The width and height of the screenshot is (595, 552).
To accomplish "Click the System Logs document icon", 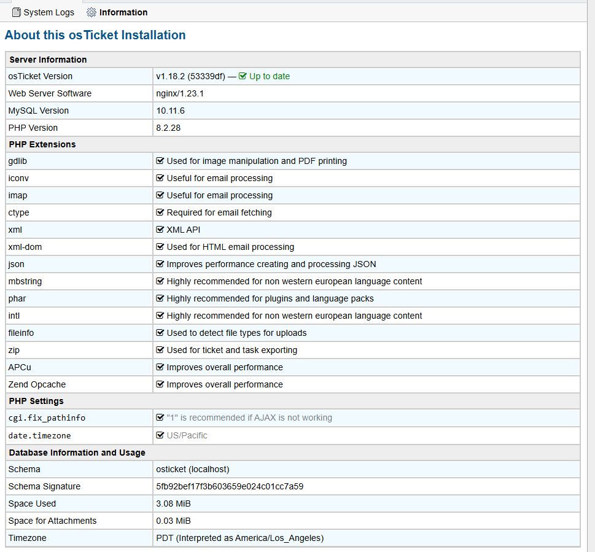I will point(17,12).
